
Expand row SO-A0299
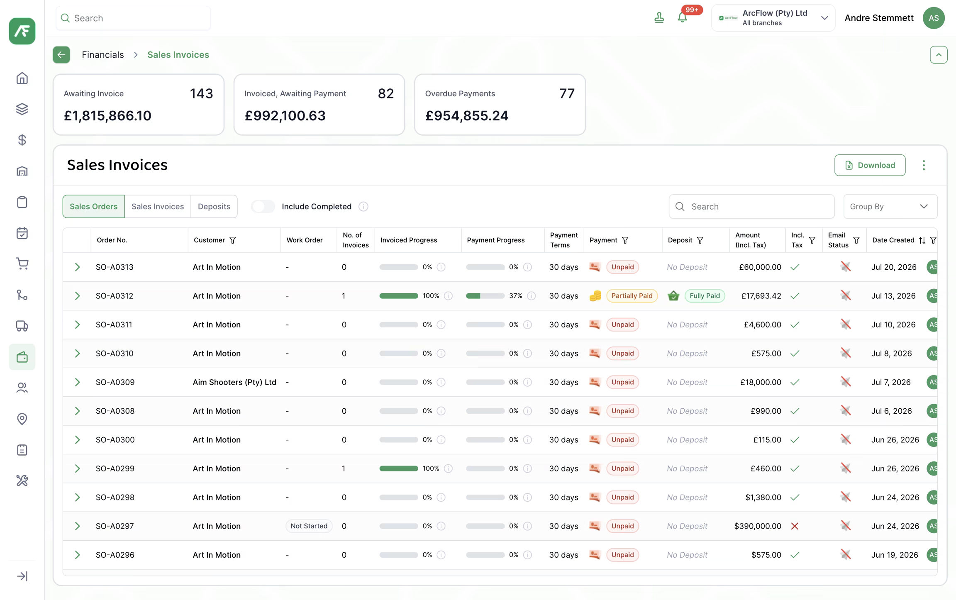click(77, 468)
